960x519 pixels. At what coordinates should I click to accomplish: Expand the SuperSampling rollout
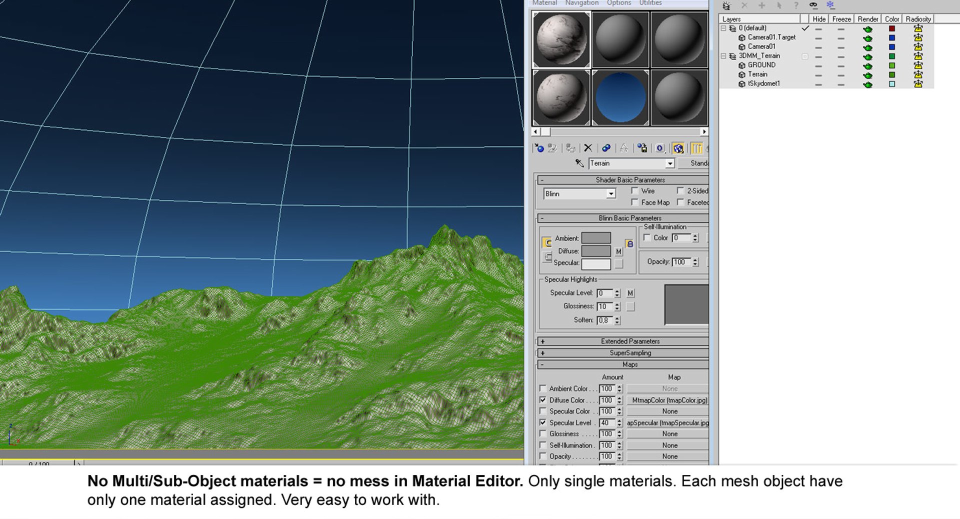tap(623, 353)
